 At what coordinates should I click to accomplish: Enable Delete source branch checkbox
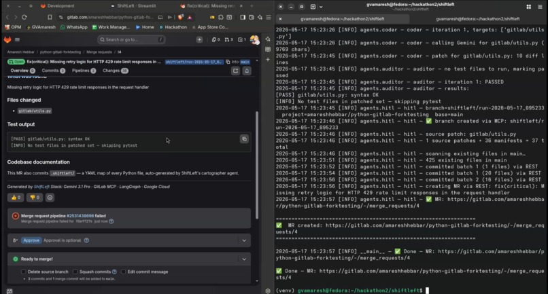pos(23,272)
